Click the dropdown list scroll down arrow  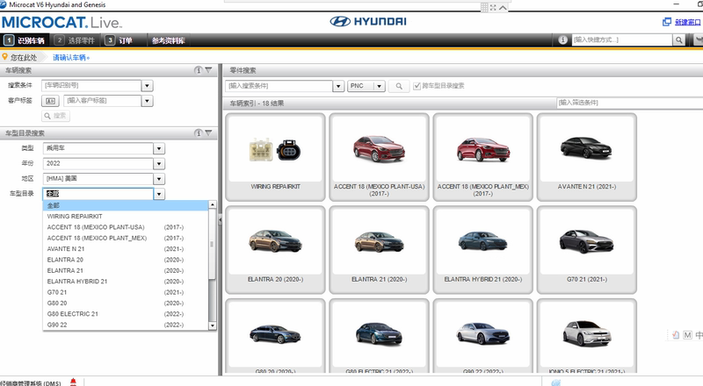point(212,326)
